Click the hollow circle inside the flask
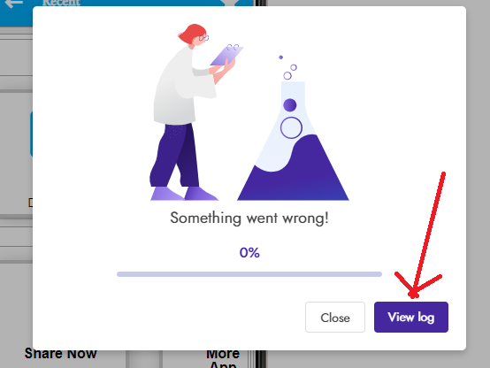 point(291,127)
